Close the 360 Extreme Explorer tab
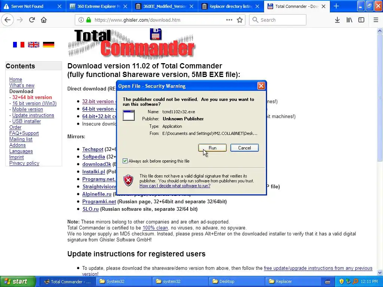 tap(125, 6)
